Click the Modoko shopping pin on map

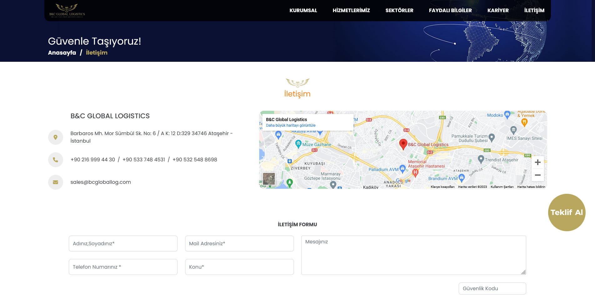(x=507, y=115)
